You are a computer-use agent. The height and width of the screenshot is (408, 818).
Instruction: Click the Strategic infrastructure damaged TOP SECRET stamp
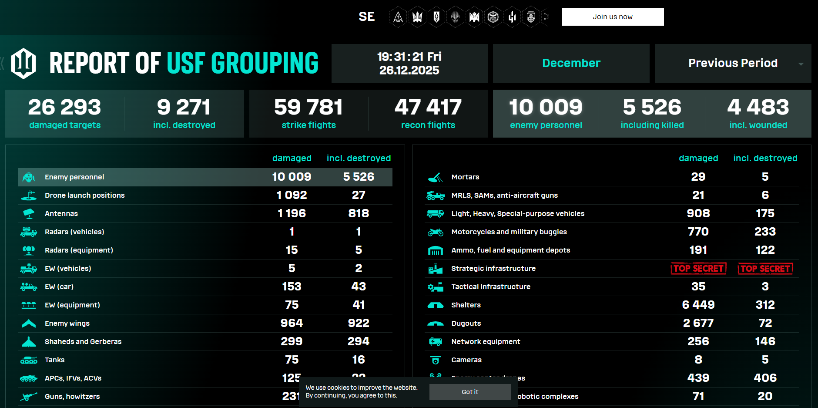pyautogui.click(x=698, y=269)
